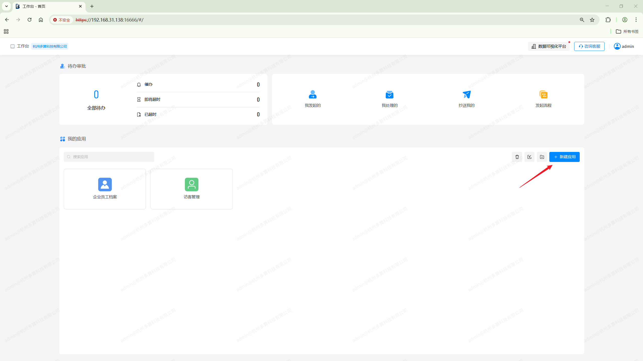Open the 数据可视化平台 link
This screenshot has width=643, height=361.
[549, 46]
